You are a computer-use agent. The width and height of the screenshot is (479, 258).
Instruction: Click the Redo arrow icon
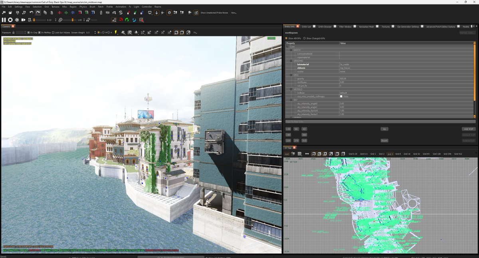38,12
